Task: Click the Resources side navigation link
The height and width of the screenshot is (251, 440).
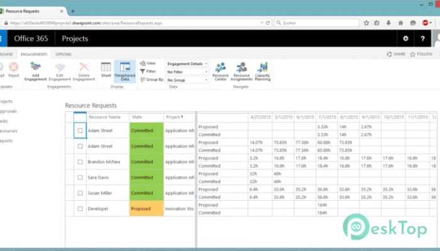Action: point(9,131)
